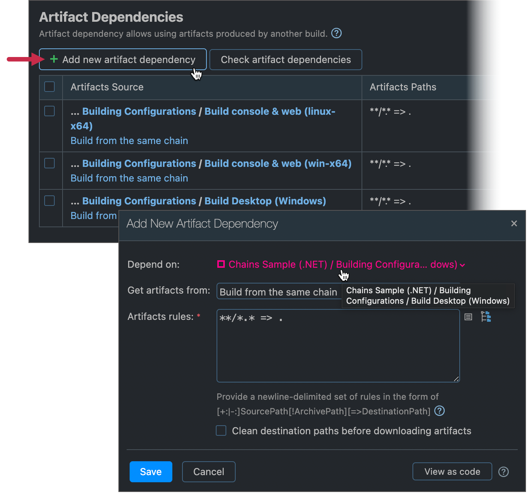This screenshot has width=529, height=495.
Task: Check the Build console & web (win-x64) row
Action: (49, 163)
